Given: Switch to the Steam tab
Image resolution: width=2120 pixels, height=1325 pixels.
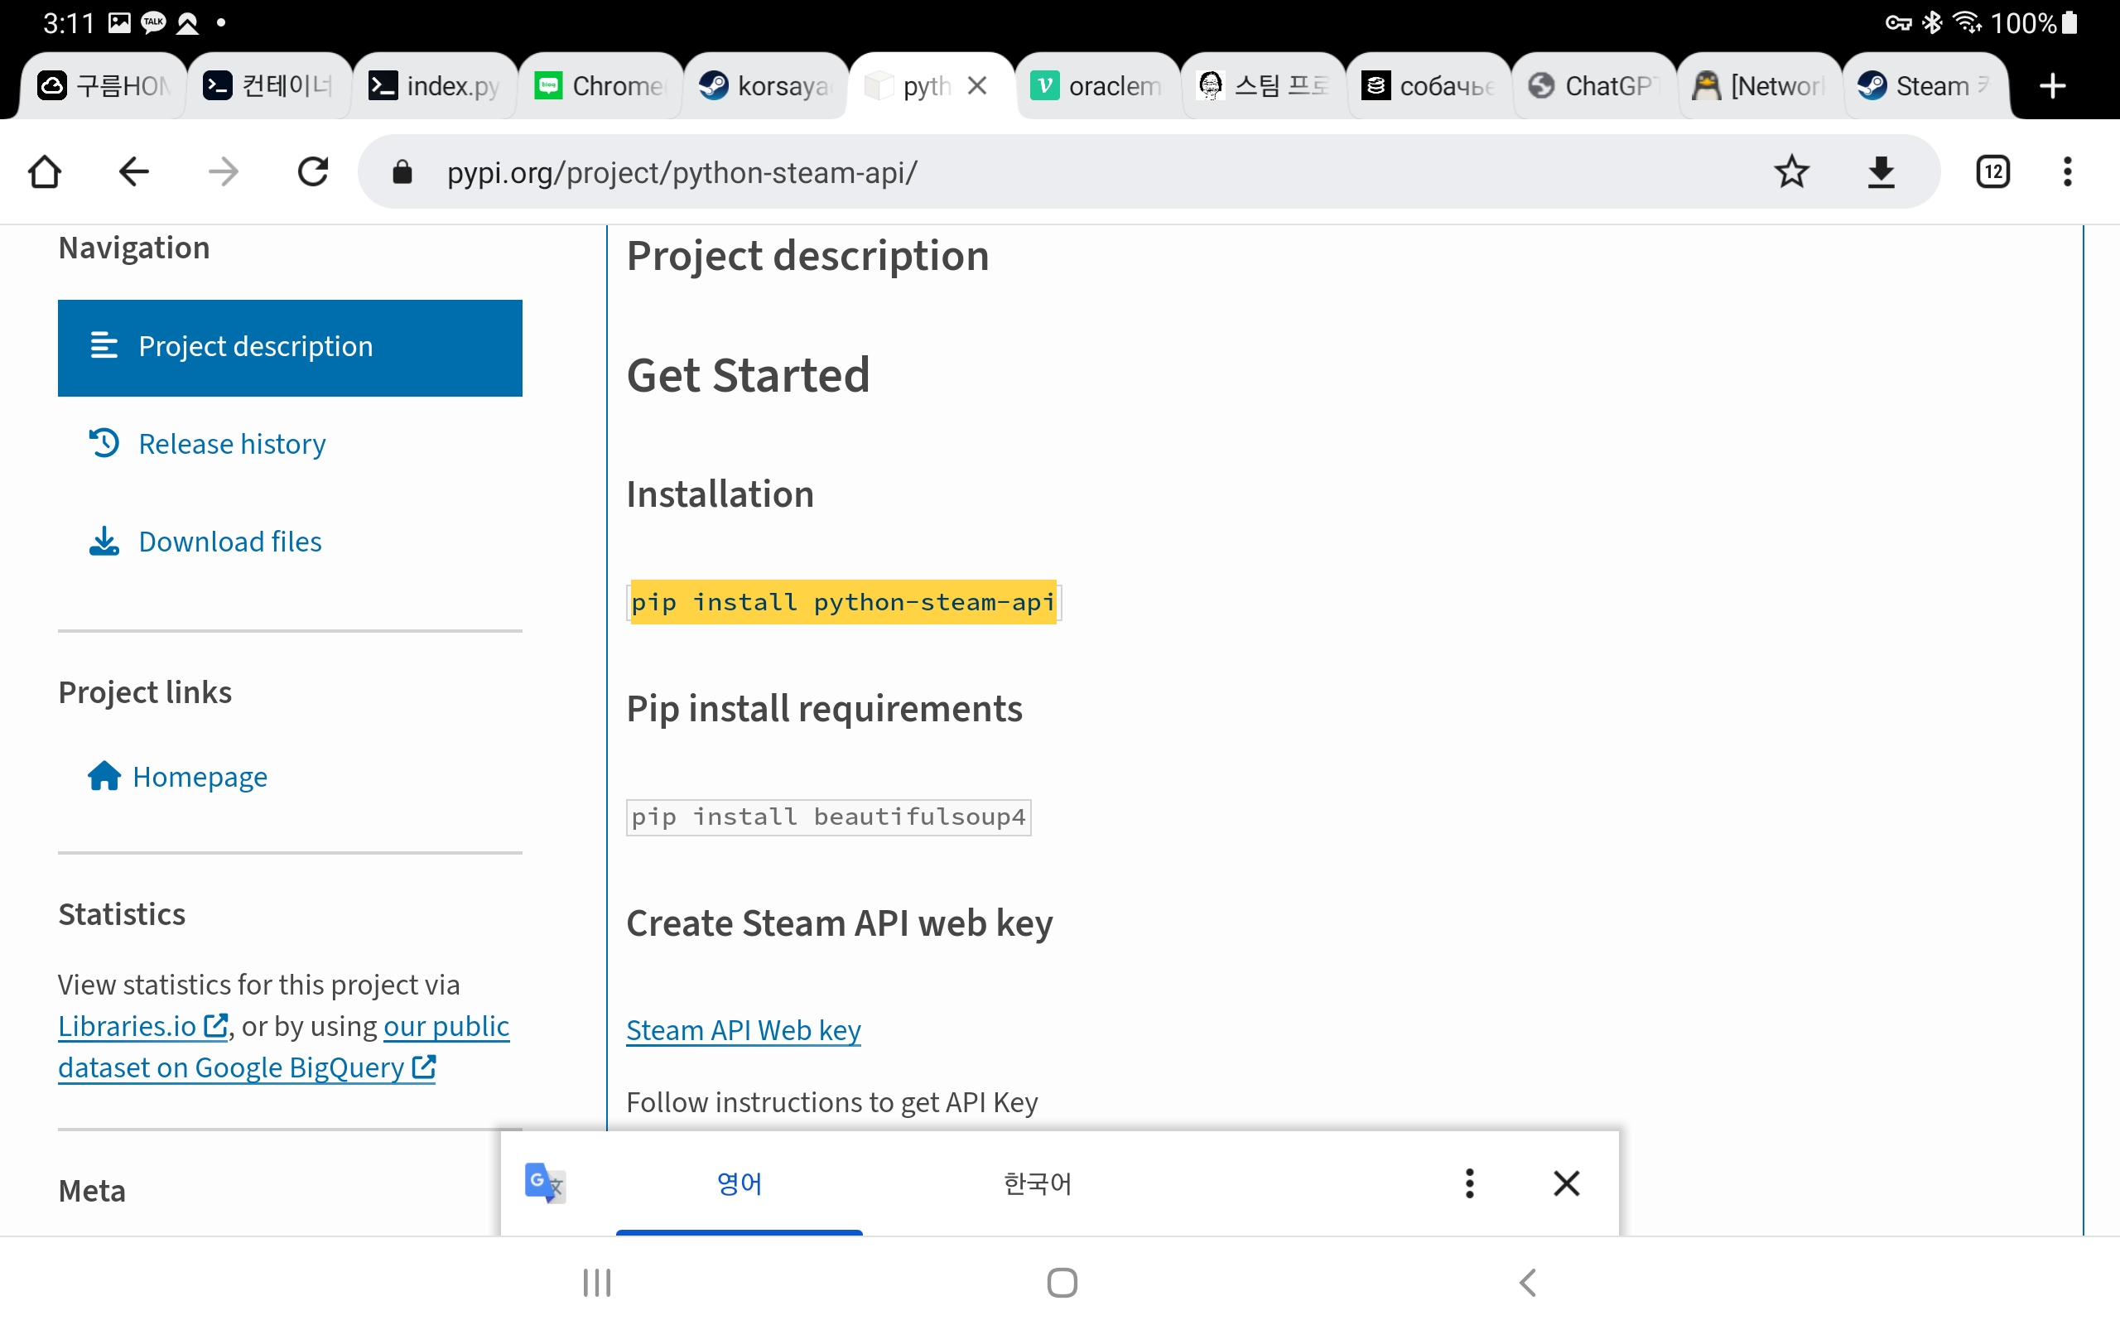Looking at the screenshot, I should tap(1925, 86).
